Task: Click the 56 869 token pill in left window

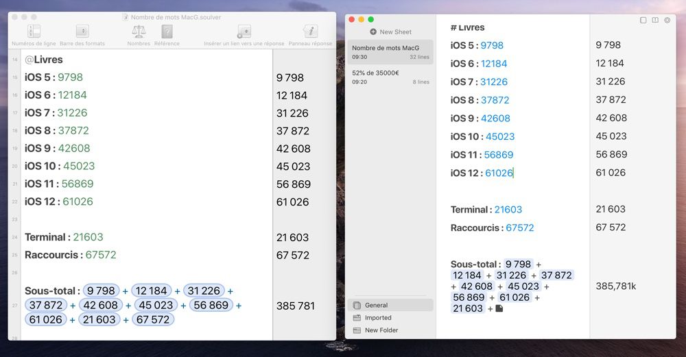Action: (x=211, y=305)
